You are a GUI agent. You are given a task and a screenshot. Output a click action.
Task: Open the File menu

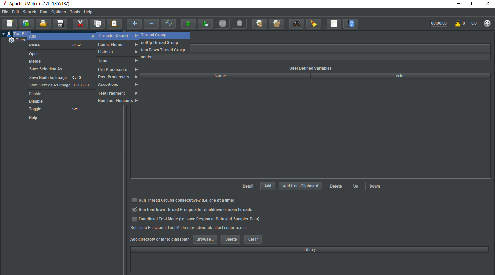pyautogui.click(x=5, y=12)
